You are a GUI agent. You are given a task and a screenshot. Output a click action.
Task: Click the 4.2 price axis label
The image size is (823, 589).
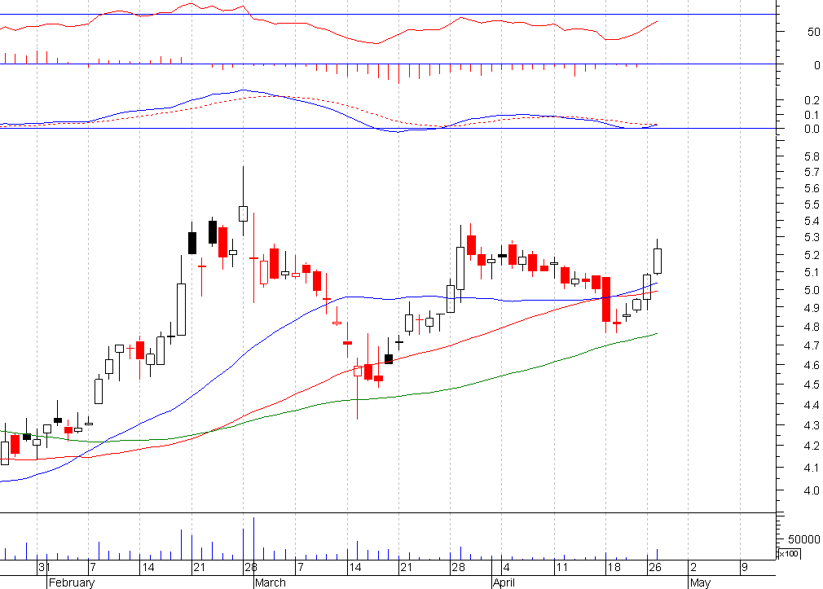tap(812, 446)
